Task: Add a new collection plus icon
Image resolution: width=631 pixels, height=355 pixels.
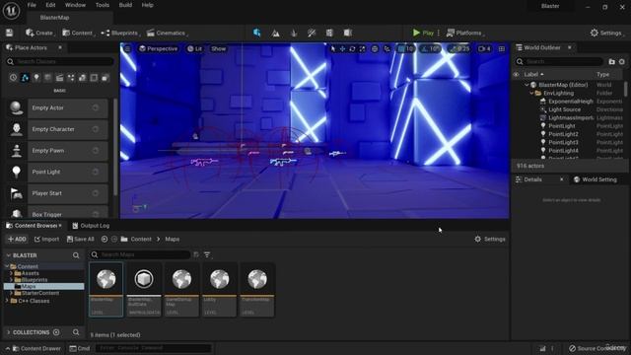Action: click(x=56, y=332)
